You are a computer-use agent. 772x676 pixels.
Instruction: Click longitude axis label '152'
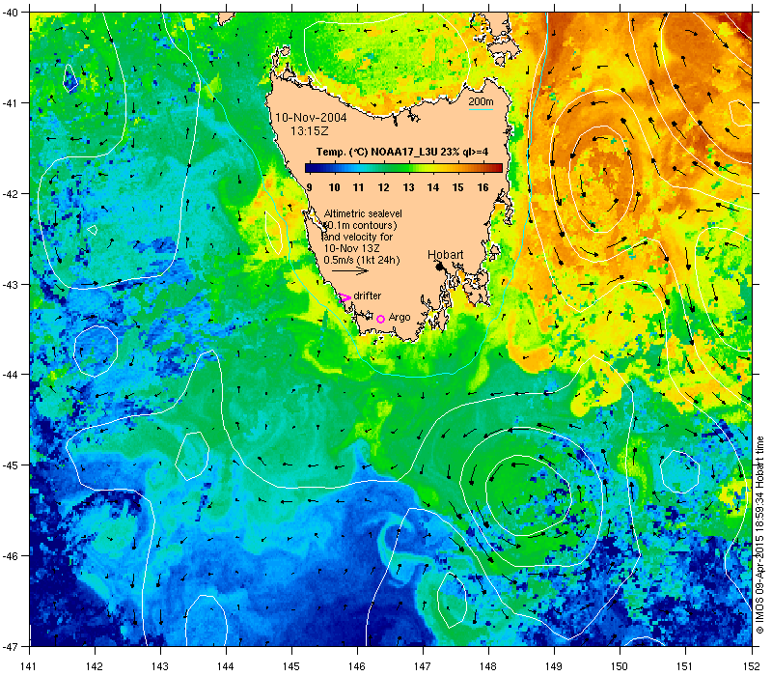(x=752, y=666)
